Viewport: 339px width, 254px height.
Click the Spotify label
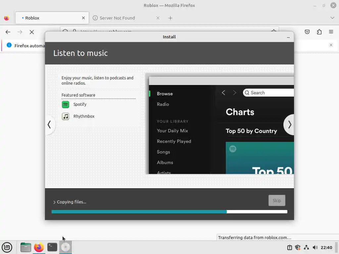80,104
